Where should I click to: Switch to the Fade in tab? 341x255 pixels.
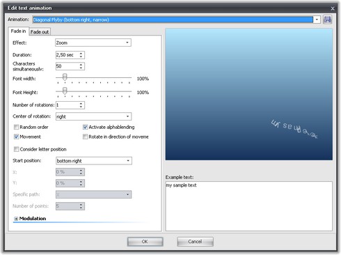pos(18,31)
